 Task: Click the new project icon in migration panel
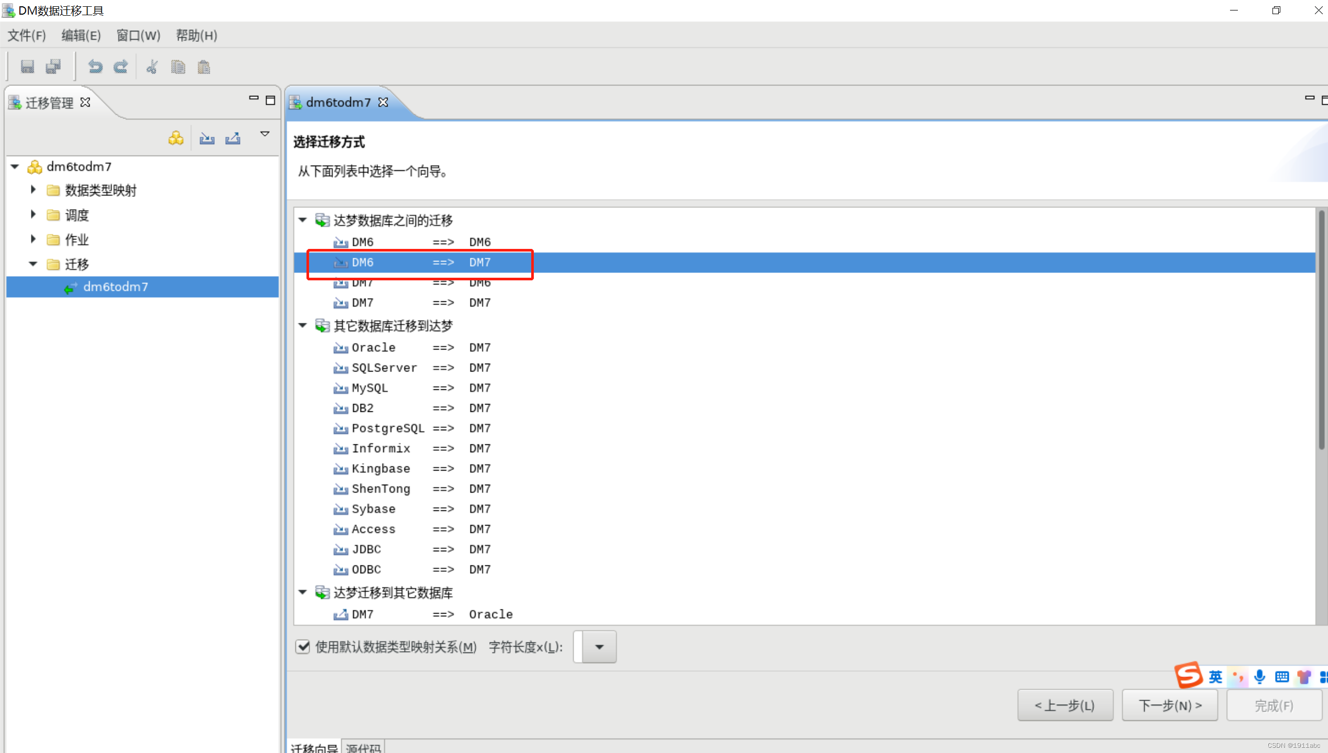[x=176, y=138]
